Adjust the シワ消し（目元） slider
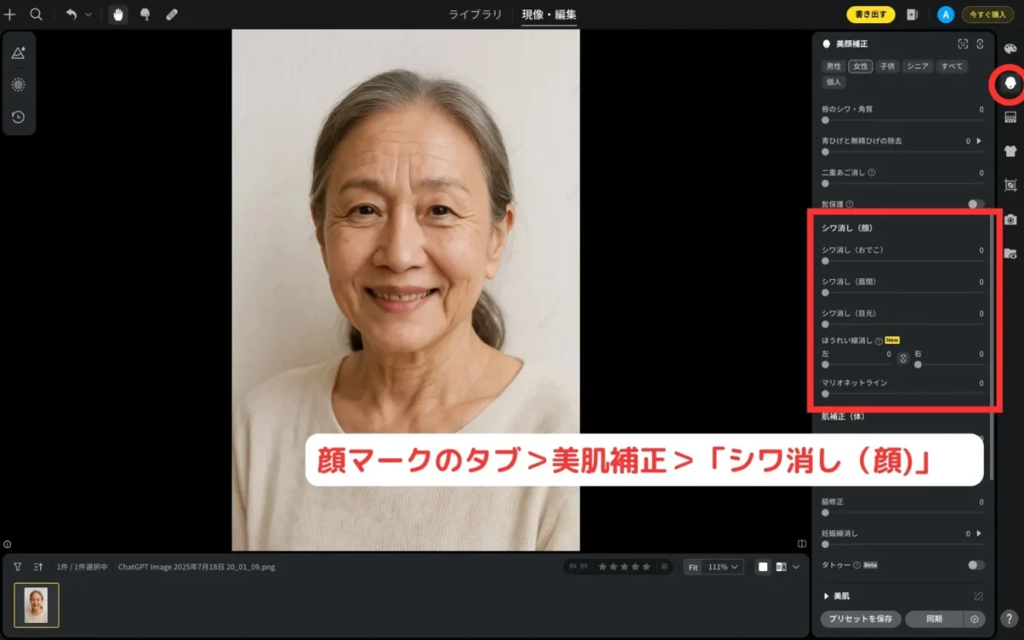The height and width of the screenshot is (640, 1024). [x=903, y=324]
